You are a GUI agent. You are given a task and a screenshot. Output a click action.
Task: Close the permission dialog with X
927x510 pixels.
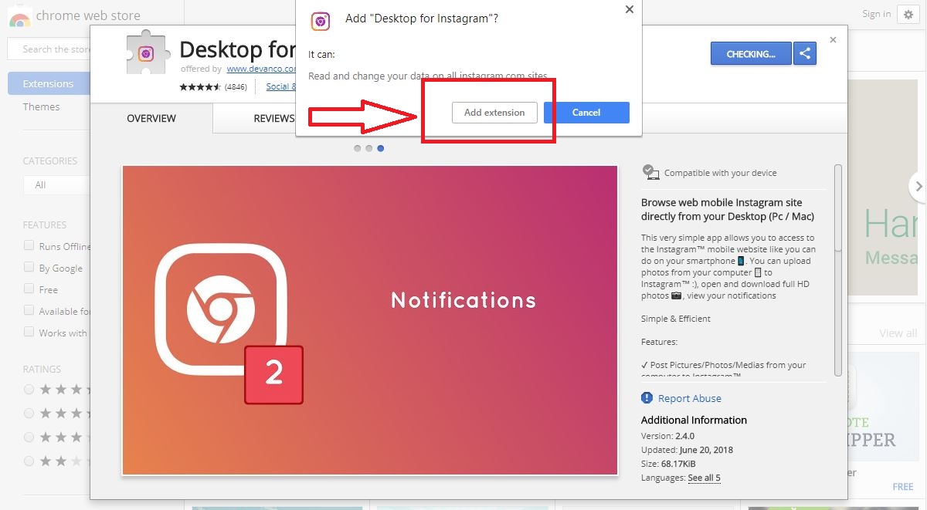click(x=630, y=9)
